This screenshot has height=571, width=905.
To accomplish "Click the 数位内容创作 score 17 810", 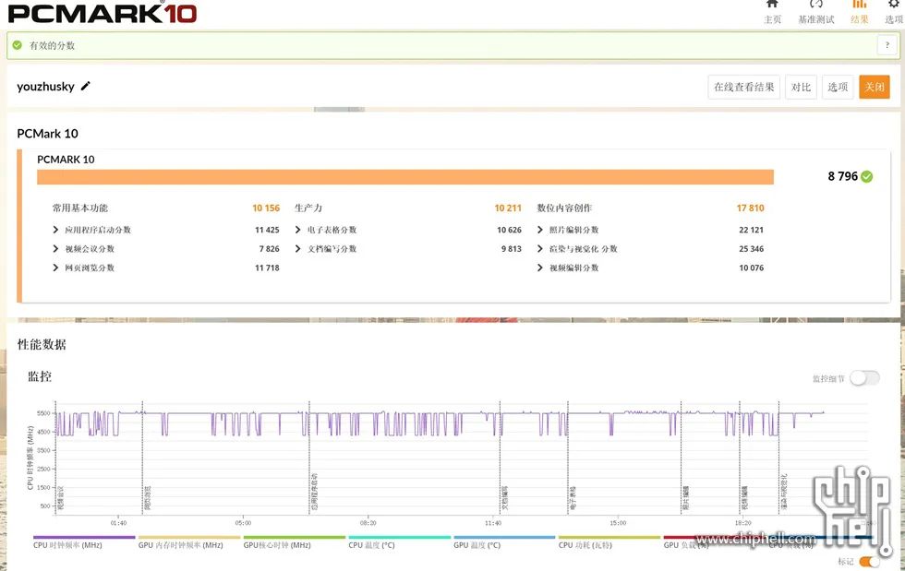I will point(750,208).
